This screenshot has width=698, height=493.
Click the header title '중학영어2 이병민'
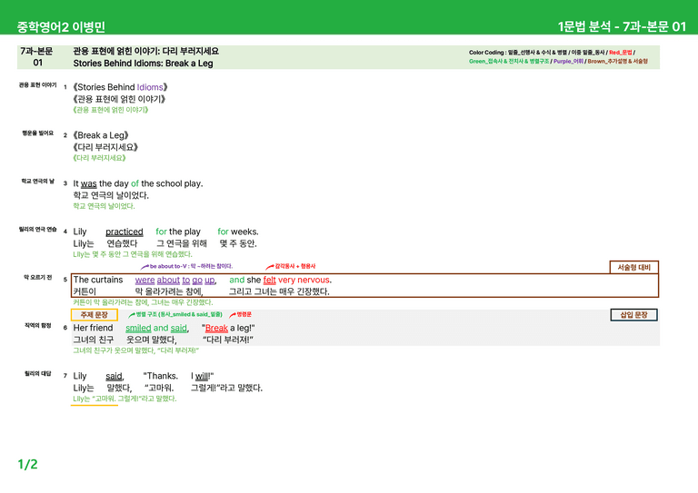(x=61, y=26)
